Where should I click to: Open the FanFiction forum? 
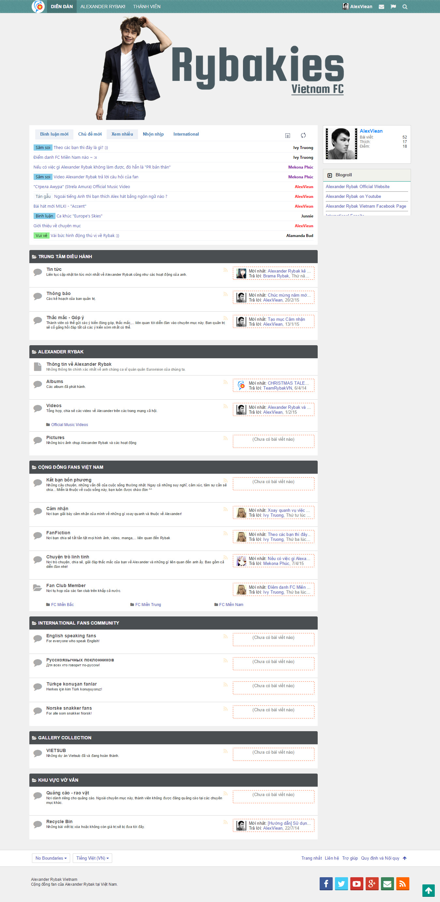coord(58,533)
